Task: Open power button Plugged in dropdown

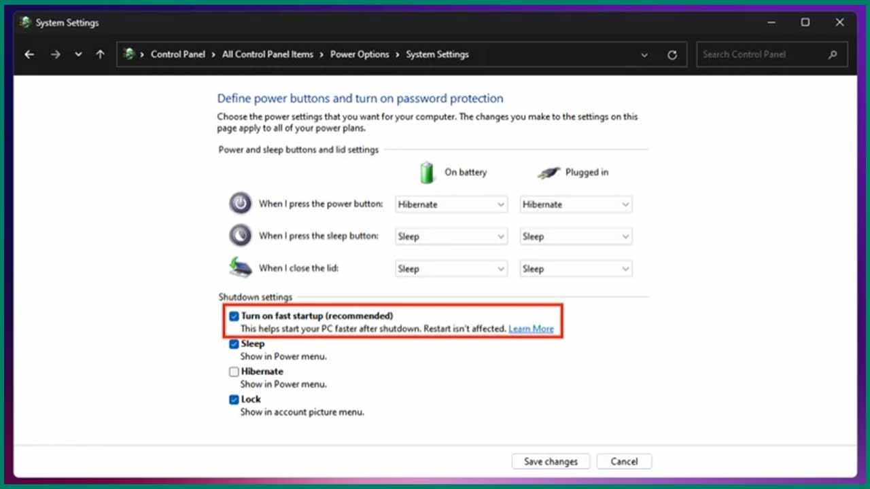Action: [x=576, y=204]
